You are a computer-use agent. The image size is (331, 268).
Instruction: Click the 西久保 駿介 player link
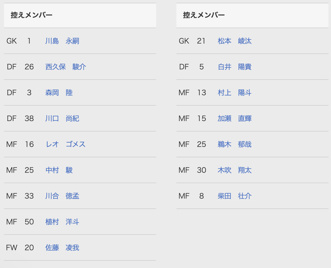click(x=66, y=67)
